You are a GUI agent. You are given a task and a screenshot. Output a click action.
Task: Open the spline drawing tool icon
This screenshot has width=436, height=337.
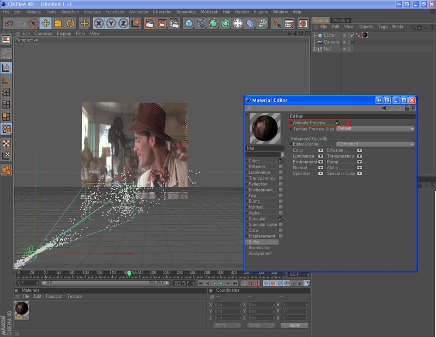[201, 23]
